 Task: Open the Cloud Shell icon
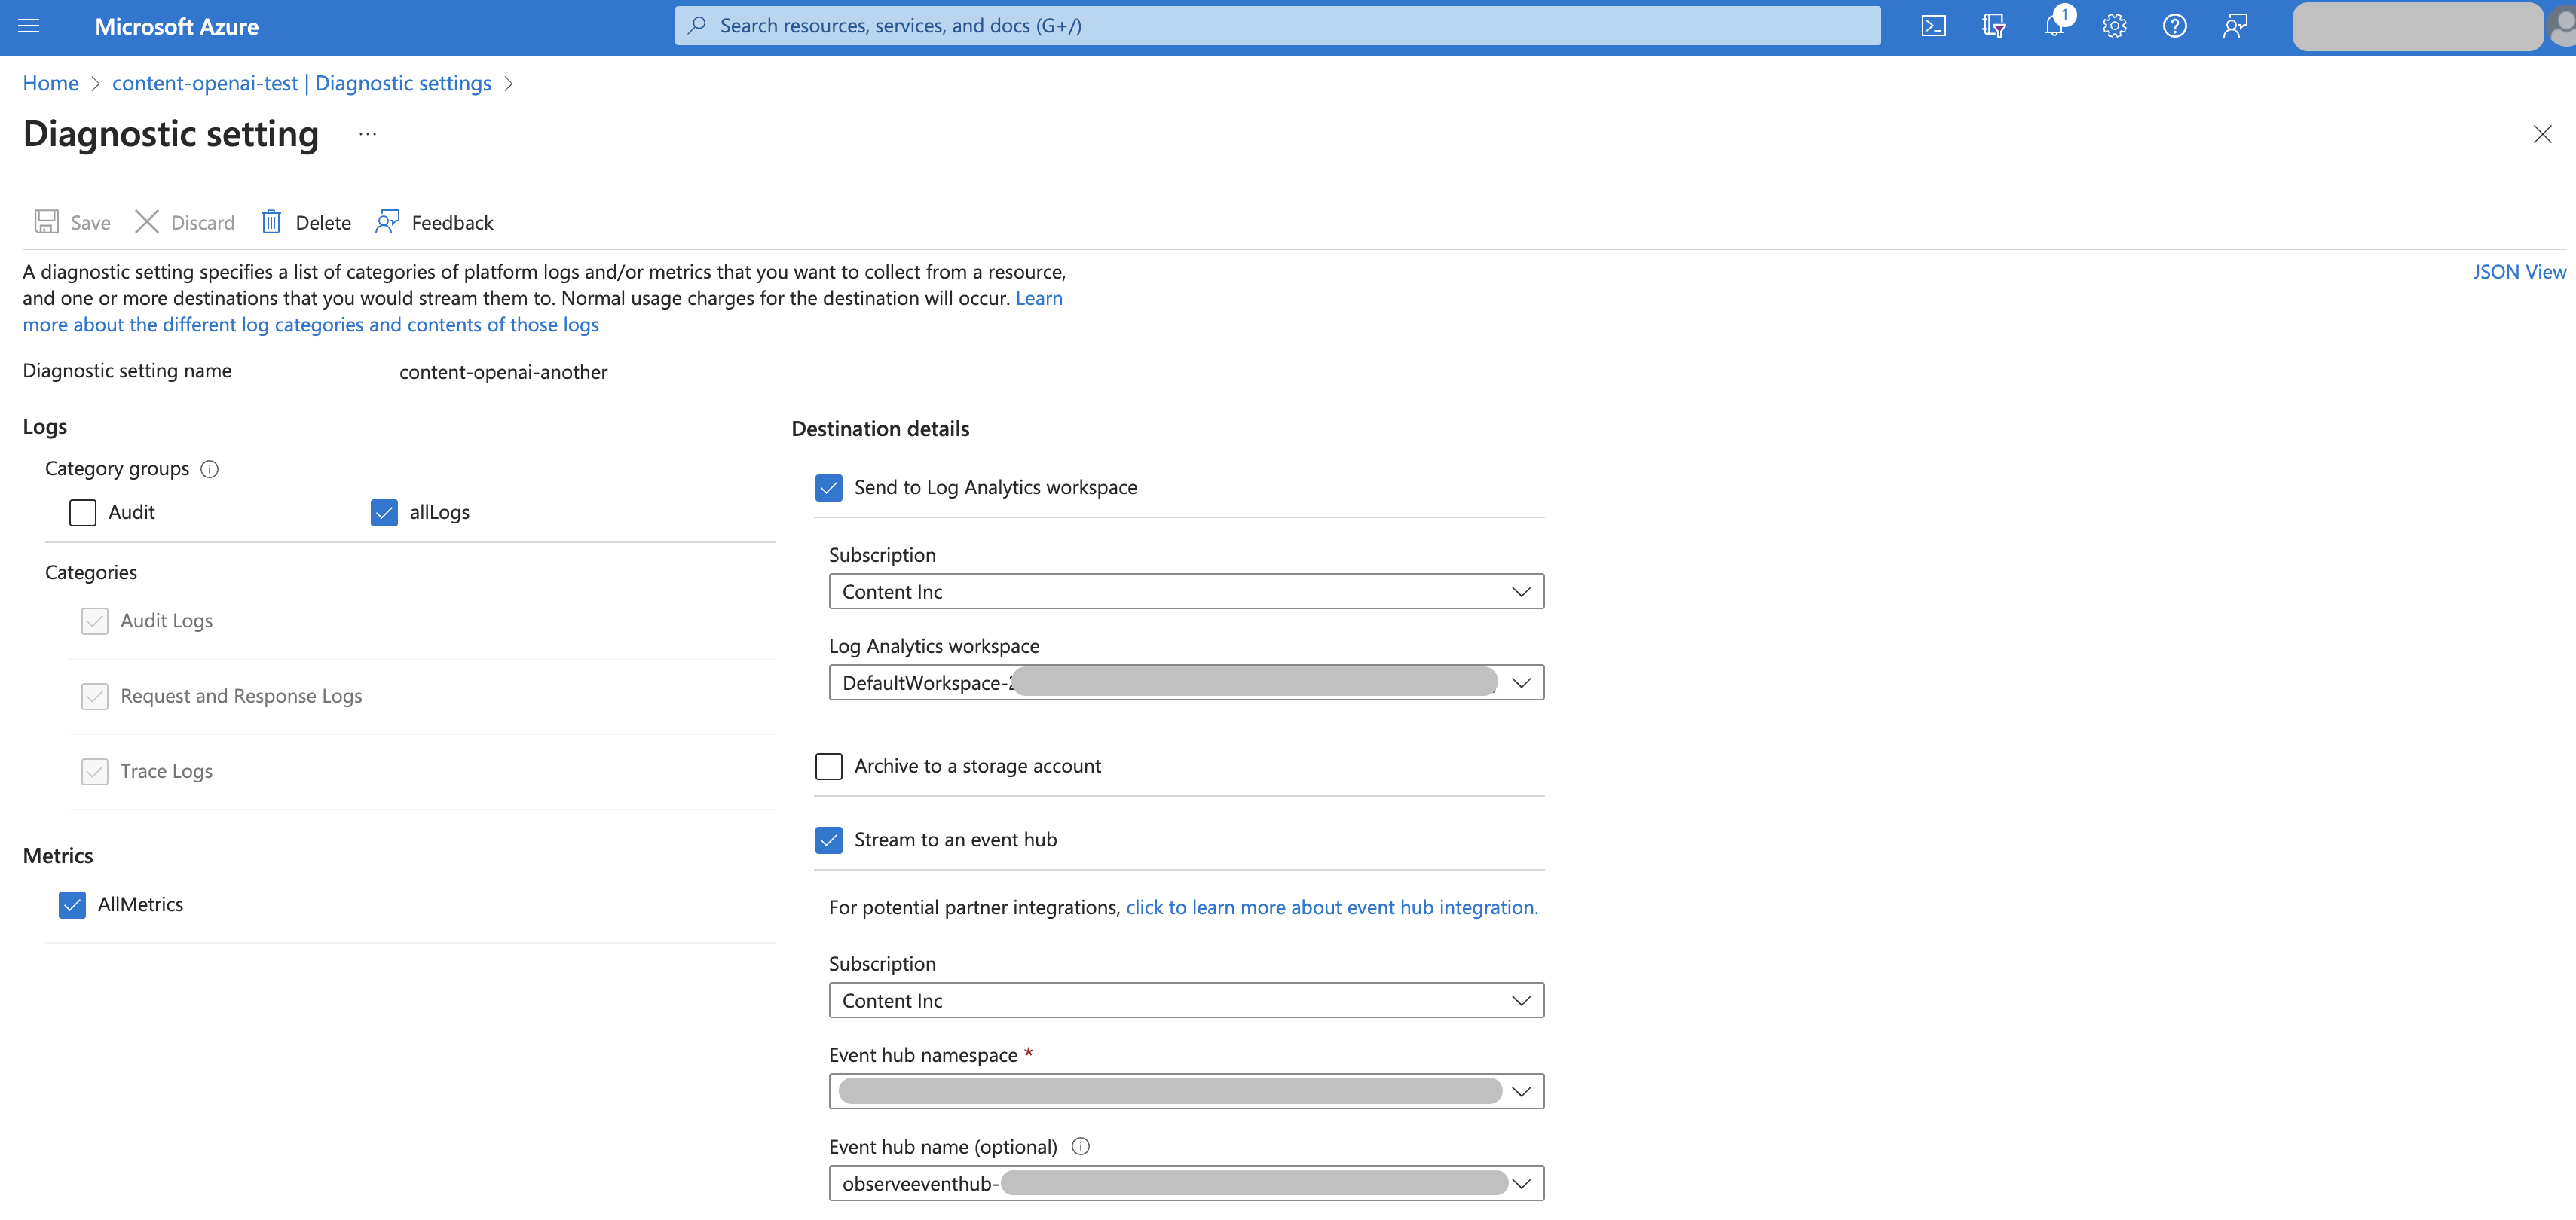[x=1933, y=26]
